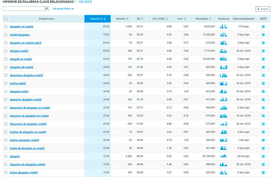The image size is (272, 177).
Task: Open SERP snapshot for abogada madrid
Action: [263, 92]
